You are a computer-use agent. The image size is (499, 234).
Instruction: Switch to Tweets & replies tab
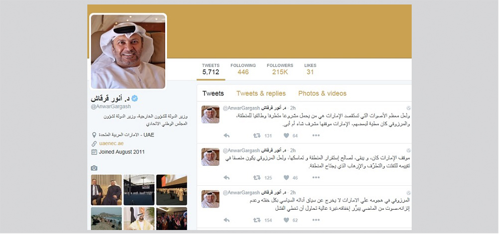tap(261, 93)
